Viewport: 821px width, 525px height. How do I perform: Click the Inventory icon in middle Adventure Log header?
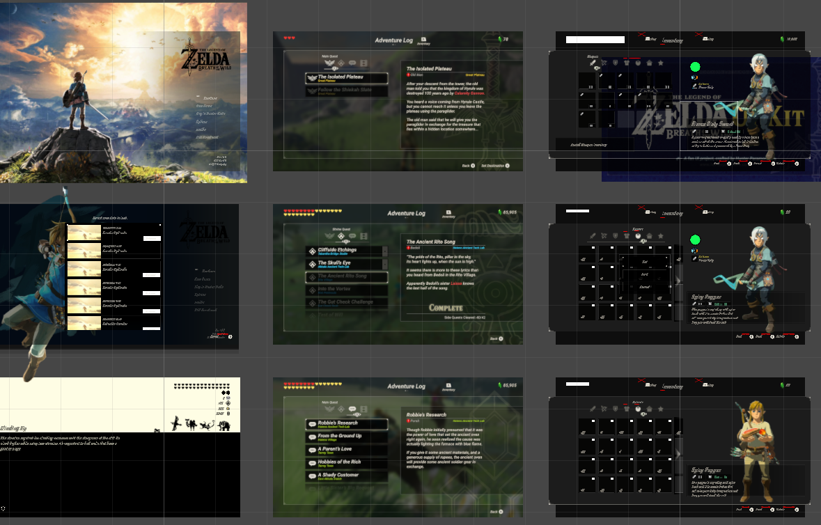tap(448, 212)
